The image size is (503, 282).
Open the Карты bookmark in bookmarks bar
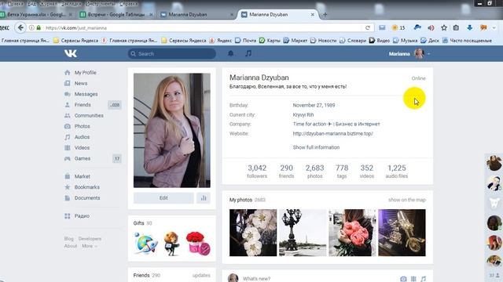pyautogui.click(x=270, y=41)
